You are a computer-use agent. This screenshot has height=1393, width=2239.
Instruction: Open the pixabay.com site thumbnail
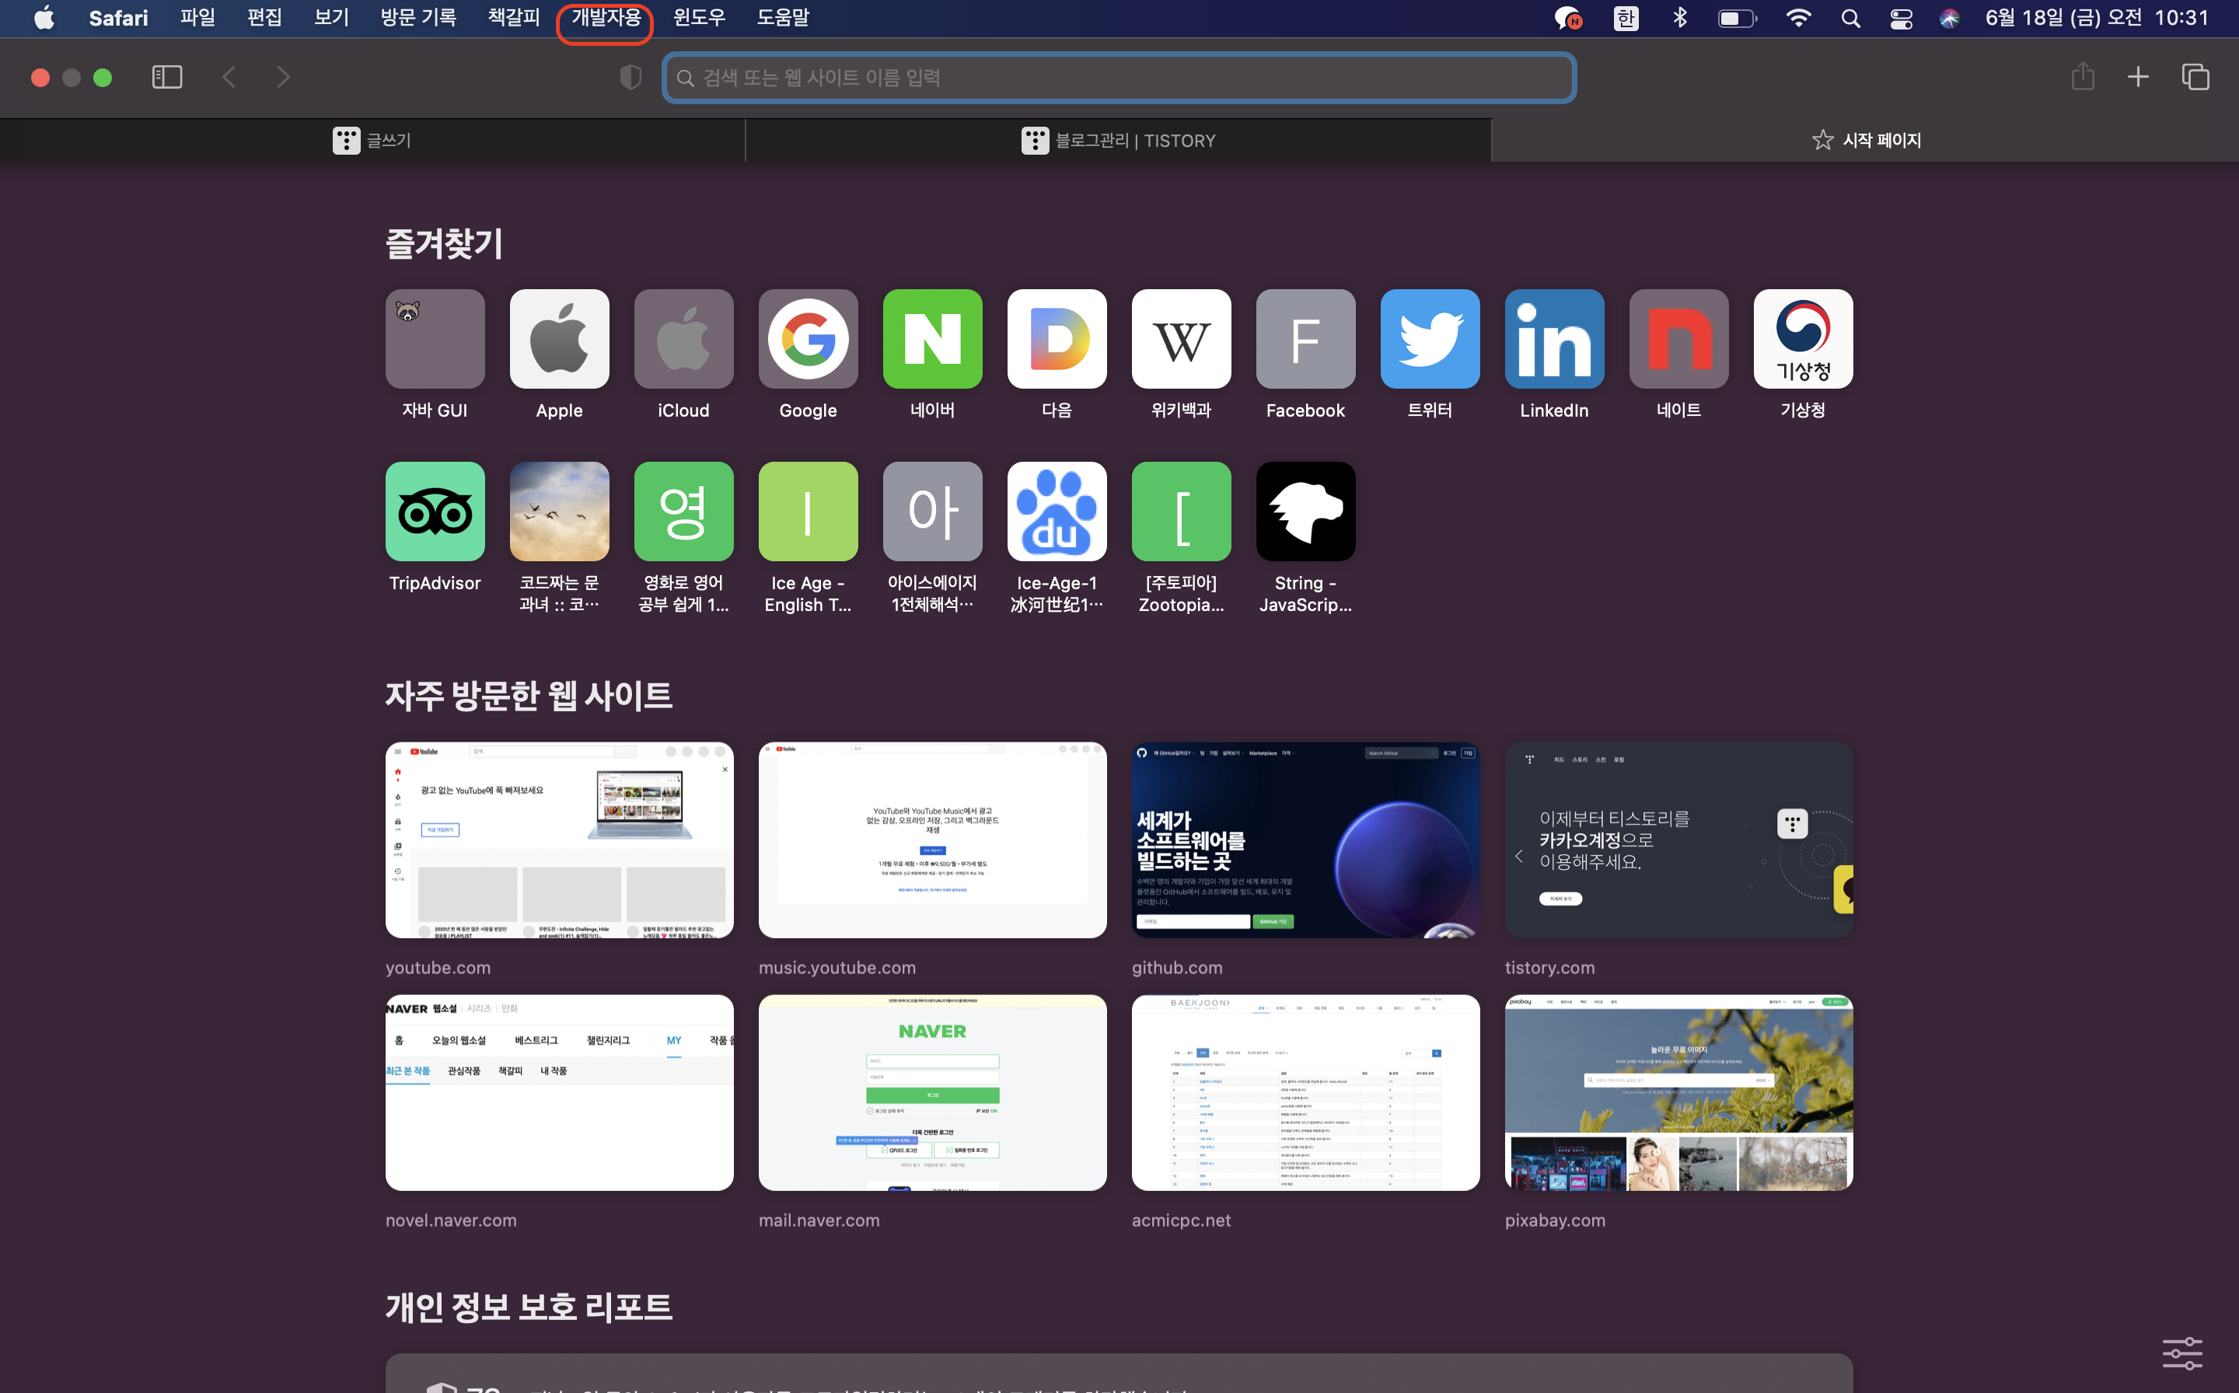[1678, 1093]
